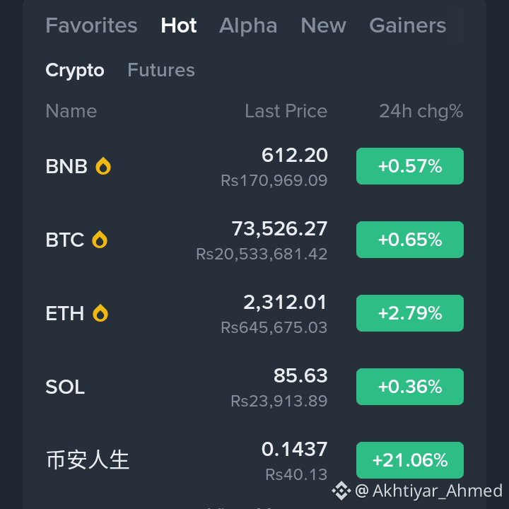Open the SOL coin row
Viewport: 509px width, 509px height.
255,387
